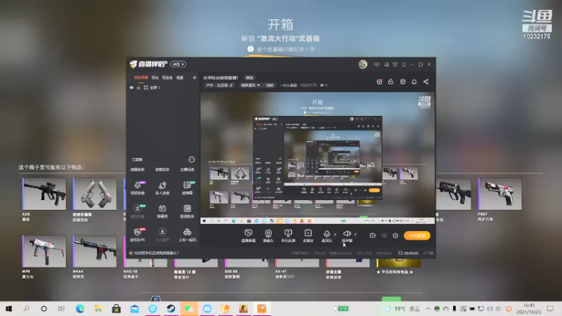
Task: Add a 摄像头 camera source
Action: coord(268,236)
